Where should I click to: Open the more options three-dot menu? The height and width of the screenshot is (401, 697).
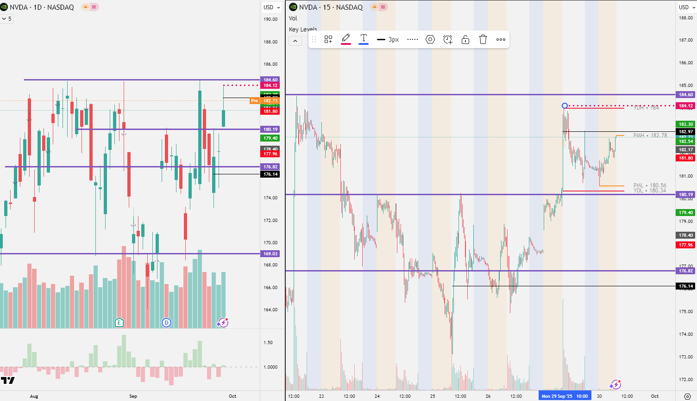tap(501, 39)
